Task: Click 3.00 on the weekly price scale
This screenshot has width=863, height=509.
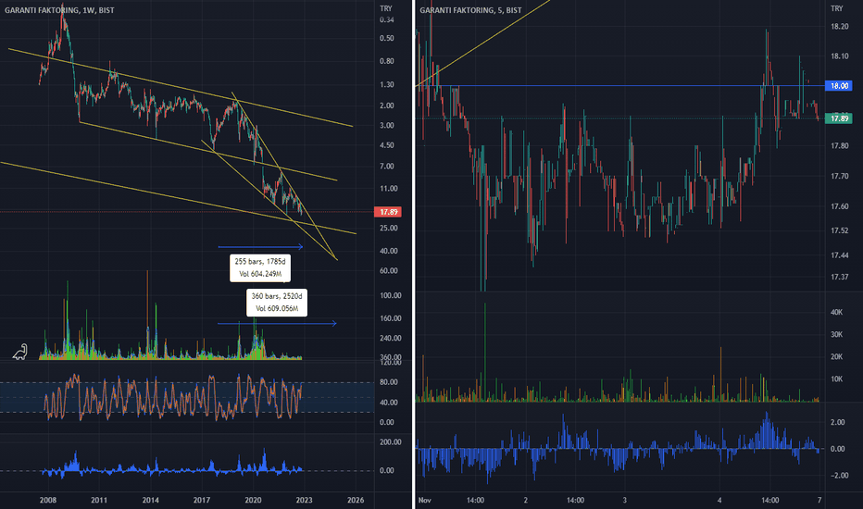Action: [x=387, y=126]
